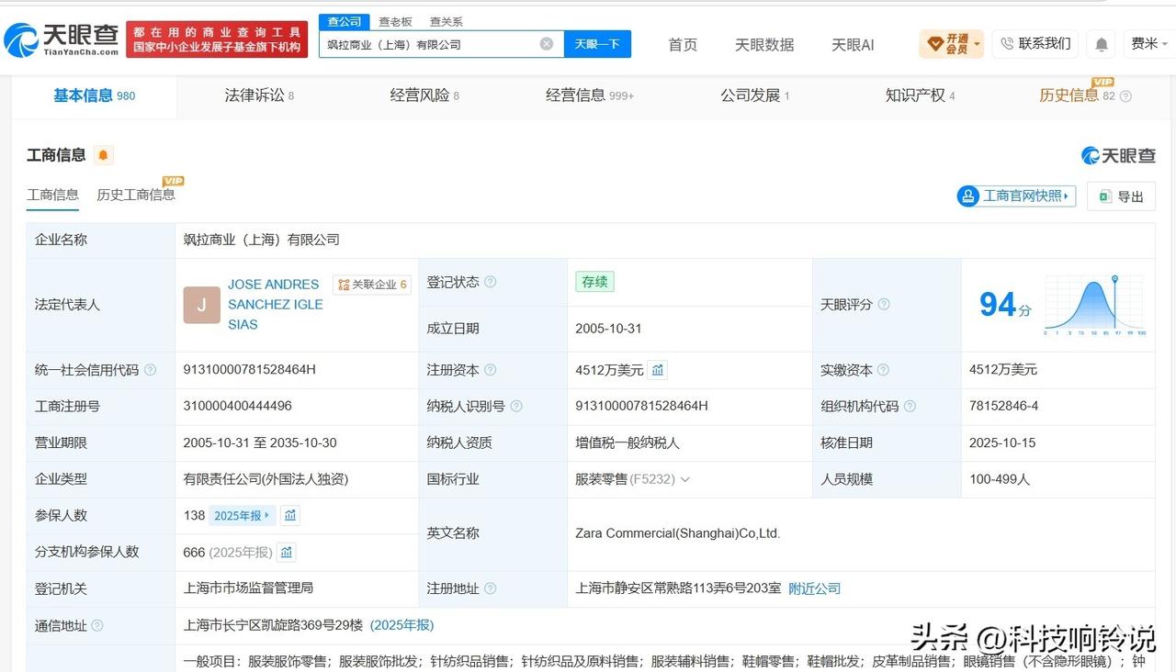
Task: Expand the 开通会员 dropdown
Action: click(x=952, y=44)
